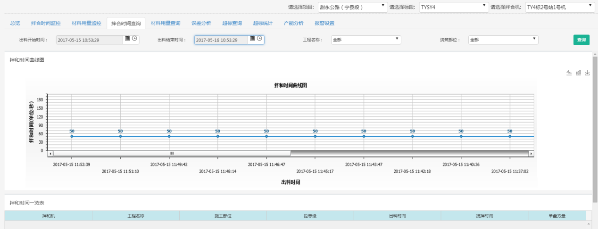598x229 pixels.
Task: Click the green 查询 button
Action: click(x=581, y=40)
